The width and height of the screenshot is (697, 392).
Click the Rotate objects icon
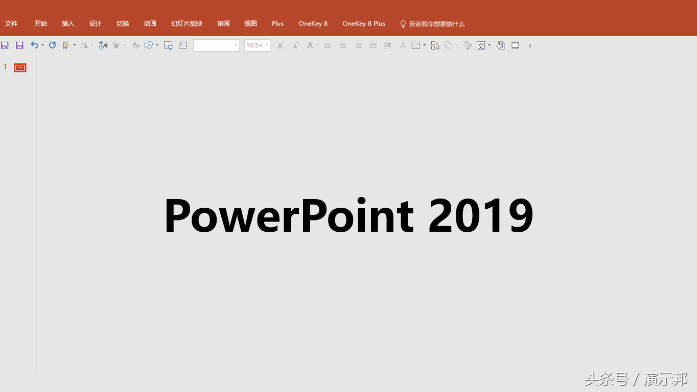[x=84, y=45]
